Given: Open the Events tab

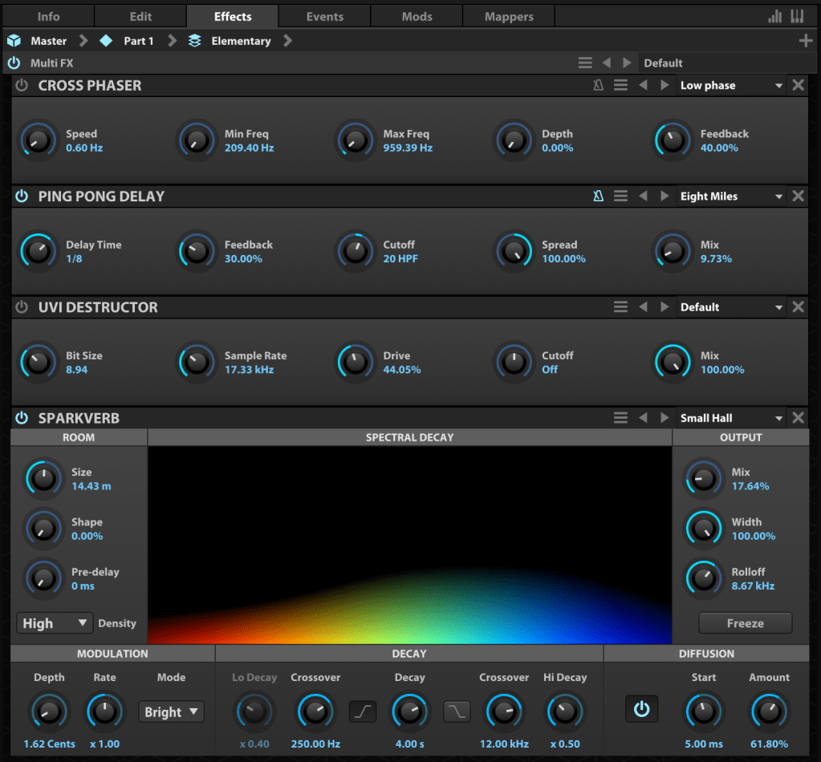Looking at the screenshot, I should point(324,16).
